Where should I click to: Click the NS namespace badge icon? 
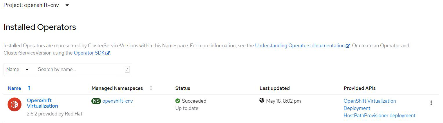(x=96, y=101)
